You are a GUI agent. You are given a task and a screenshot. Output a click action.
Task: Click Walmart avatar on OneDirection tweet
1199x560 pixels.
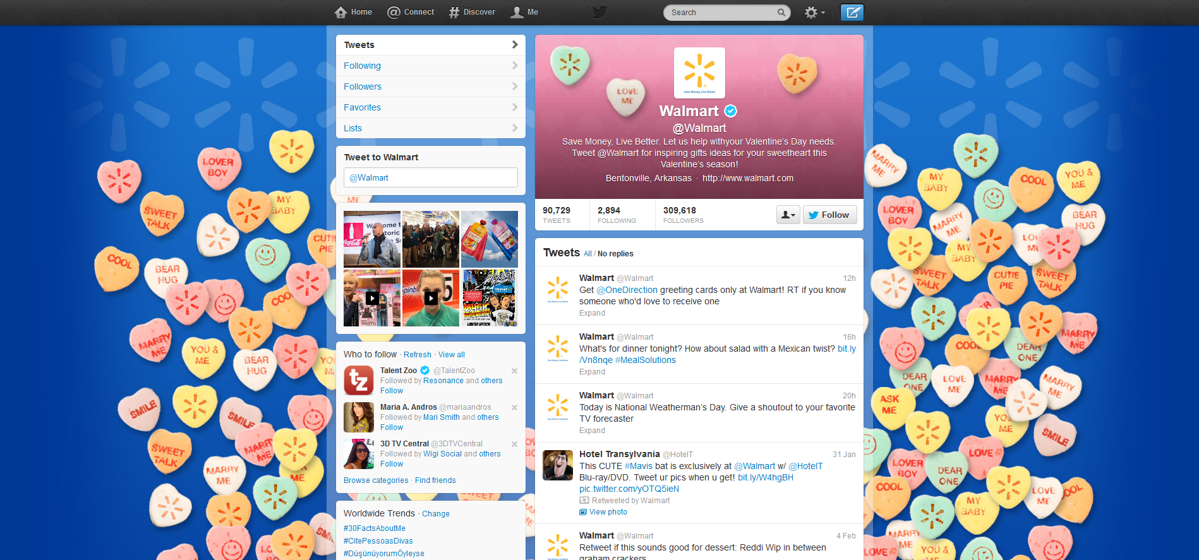pyautogui.click(x=558, y=289)
